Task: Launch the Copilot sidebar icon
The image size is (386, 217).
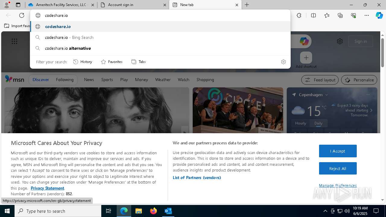Action: click(379, 15)
